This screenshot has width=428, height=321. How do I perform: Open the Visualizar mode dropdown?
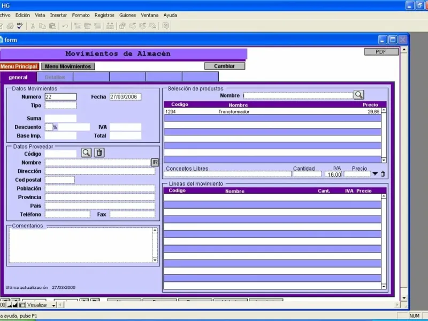click(x=54, y=305)
